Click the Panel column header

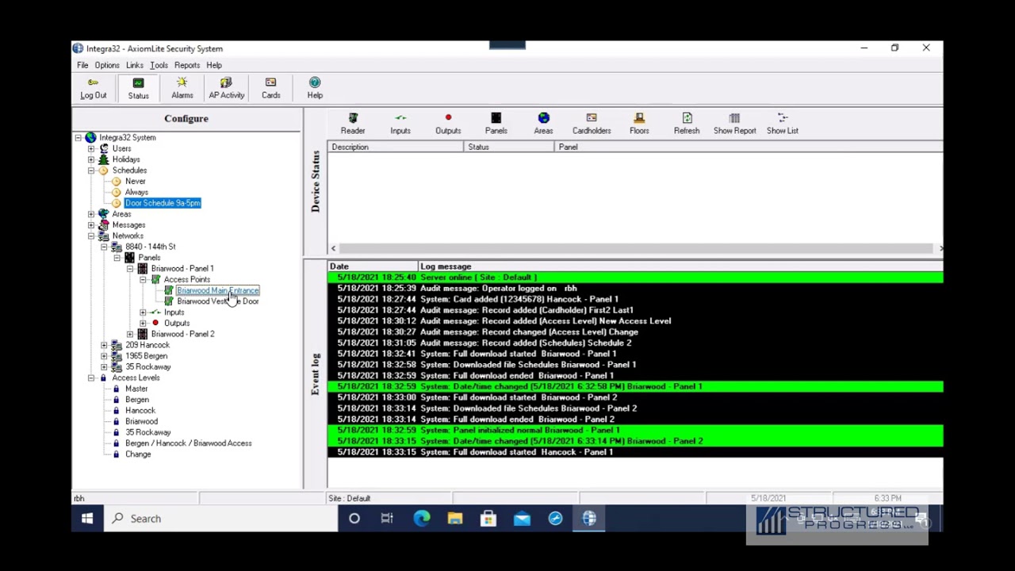(749, 148)
